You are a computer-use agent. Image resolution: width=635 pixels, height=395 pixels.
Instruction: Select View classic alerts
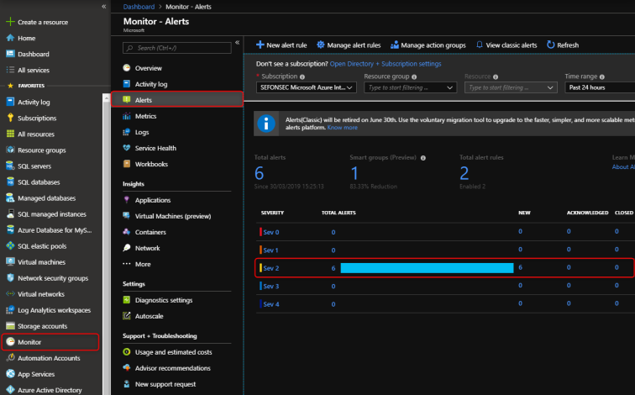506,45
